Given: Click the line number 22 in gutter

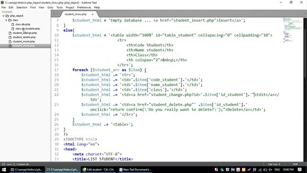Looking at the screenshot, I should point(57,95).
